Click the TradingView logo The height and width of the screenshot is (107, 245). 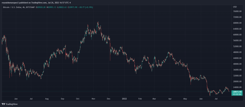pyautogui.click(x=10, y=104)
